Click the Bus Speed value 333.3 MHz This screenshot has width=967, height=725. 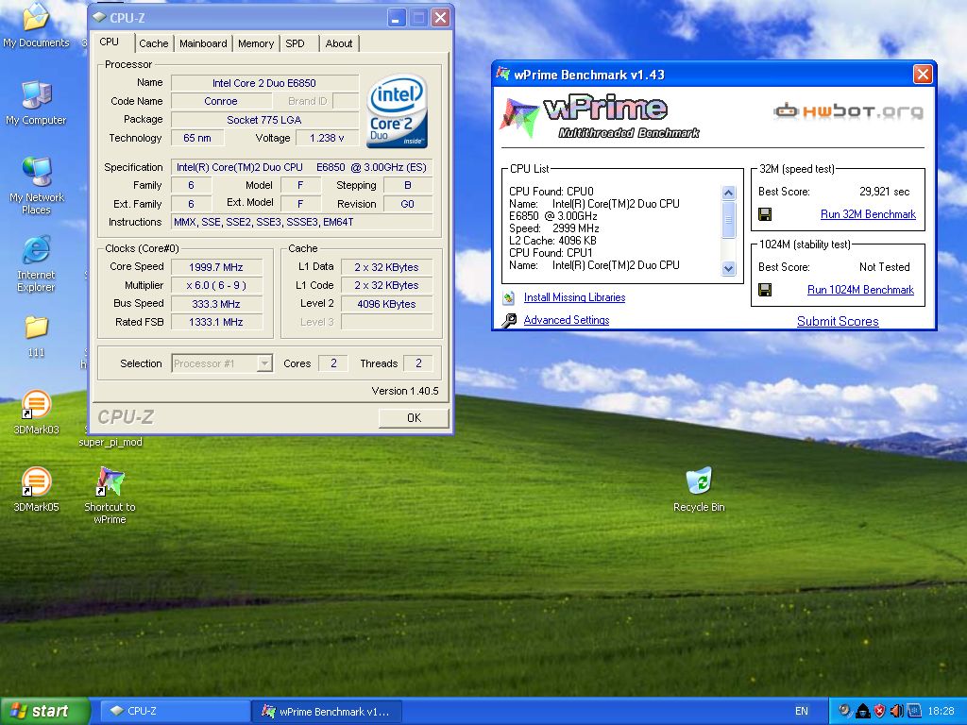pyautogui.click(x=216, y=304)
